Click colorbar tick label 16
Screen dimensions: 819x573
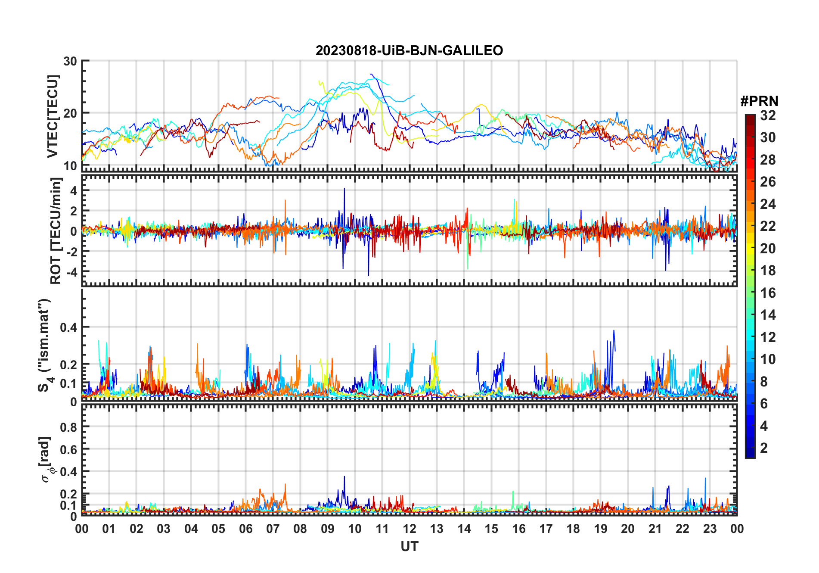click(x=768, y=293)
